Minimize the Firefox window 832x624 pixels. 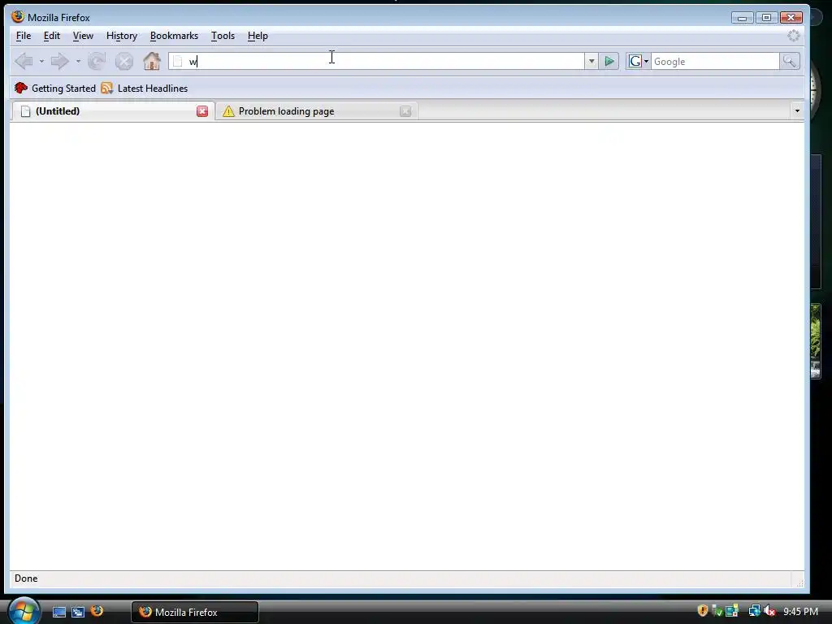[743, 18]
